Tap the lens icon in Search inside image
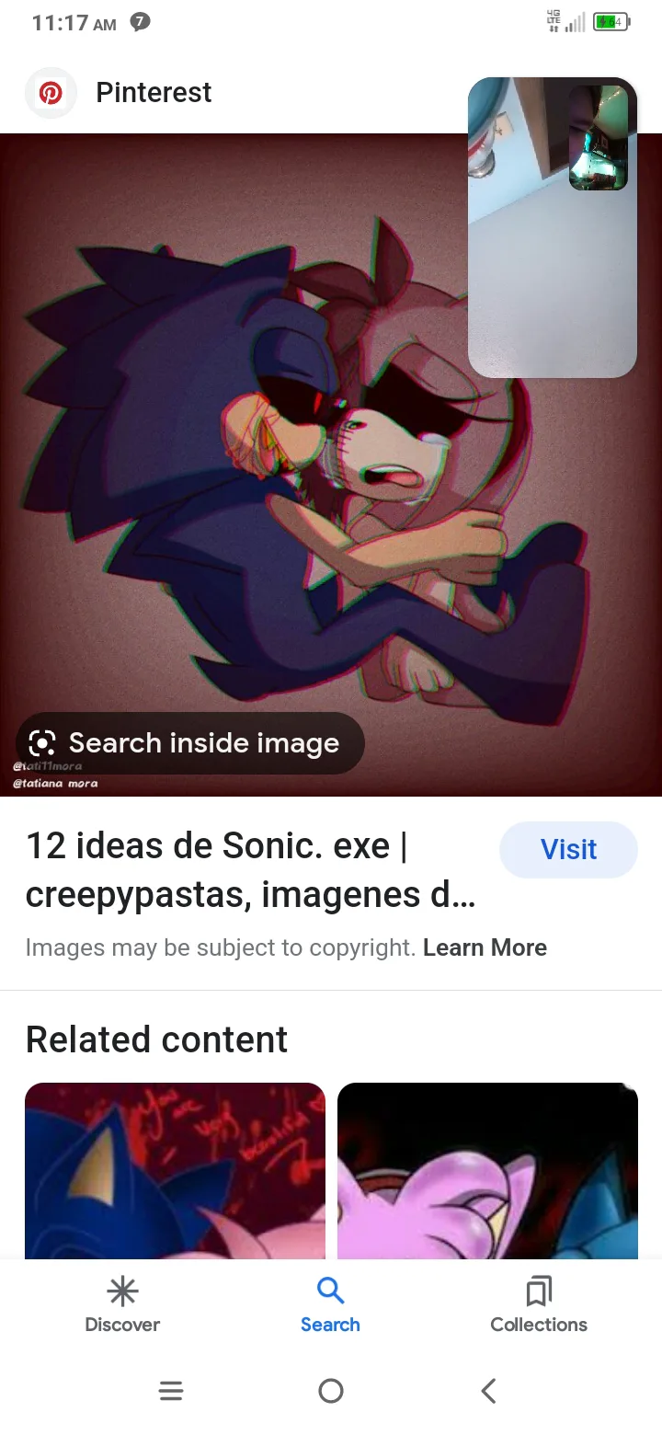Image resolution: width=662 pixels, height=1435 pixels. coord(43,743)
